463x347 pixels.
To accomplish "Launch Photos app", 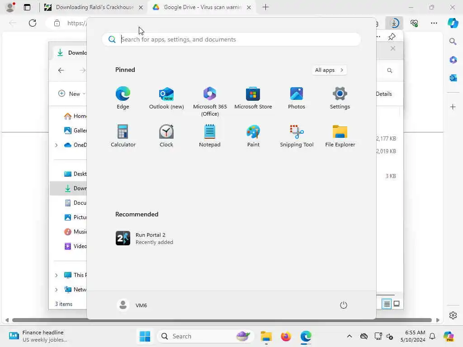I will pos(297,98).
